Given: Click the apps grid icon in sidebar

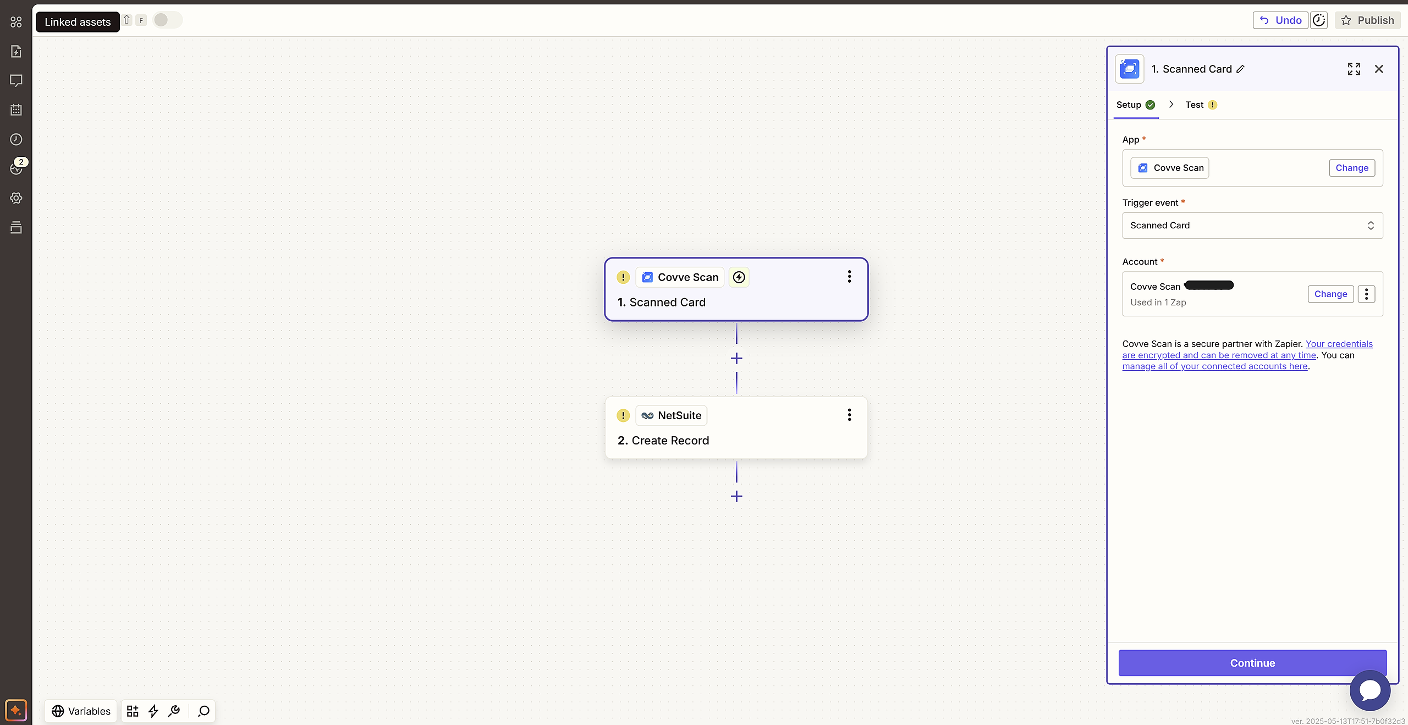Looking at the screenshot, I should 16,22.
